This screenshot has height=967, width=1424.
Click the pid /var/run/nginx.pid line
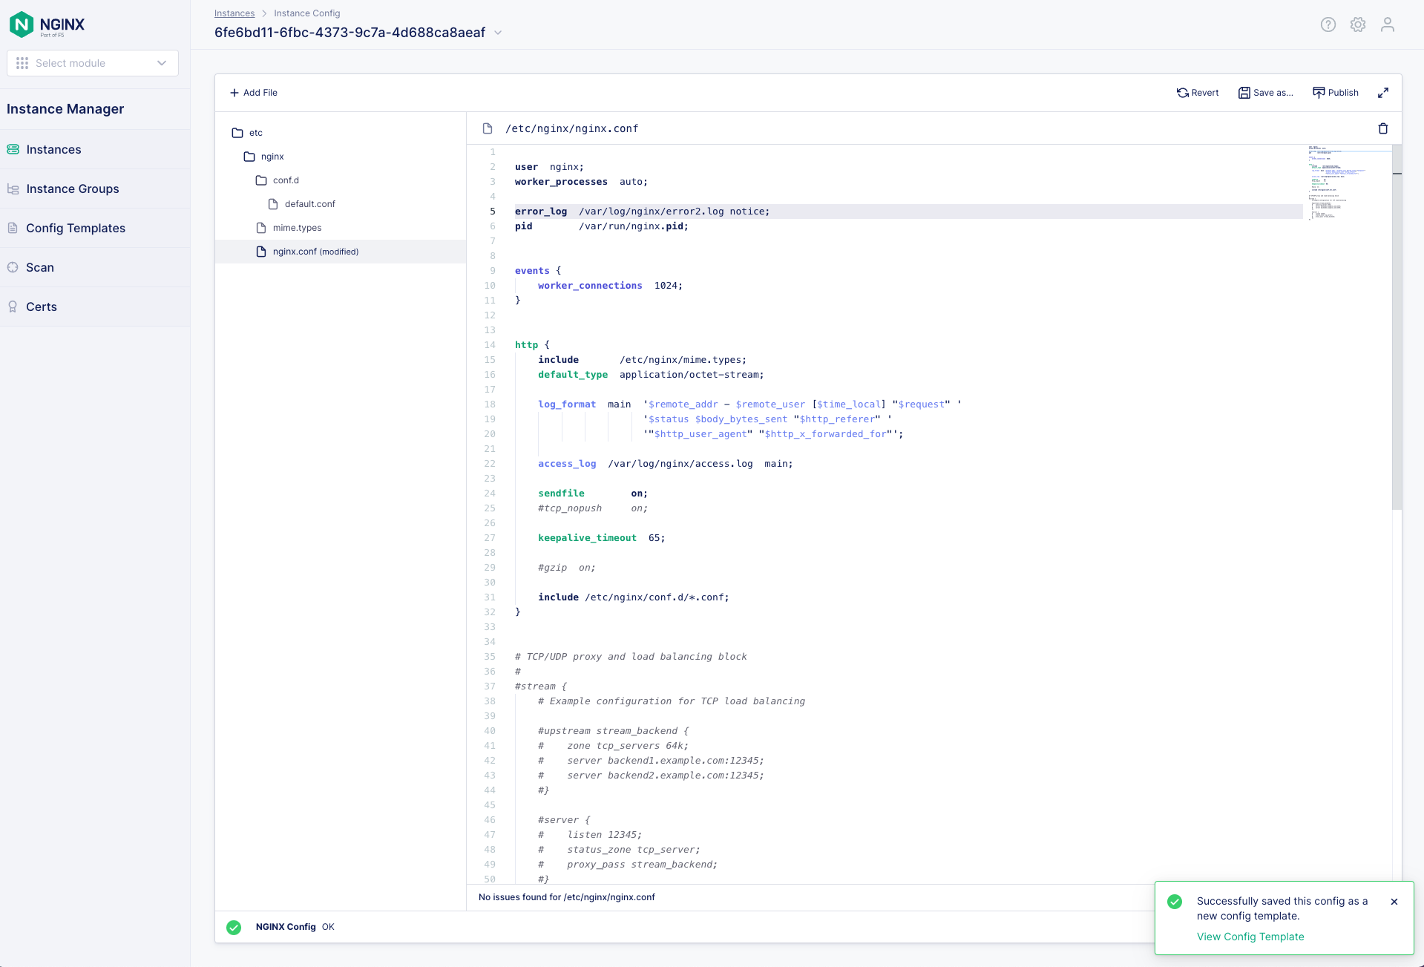[x=602, y=226]
